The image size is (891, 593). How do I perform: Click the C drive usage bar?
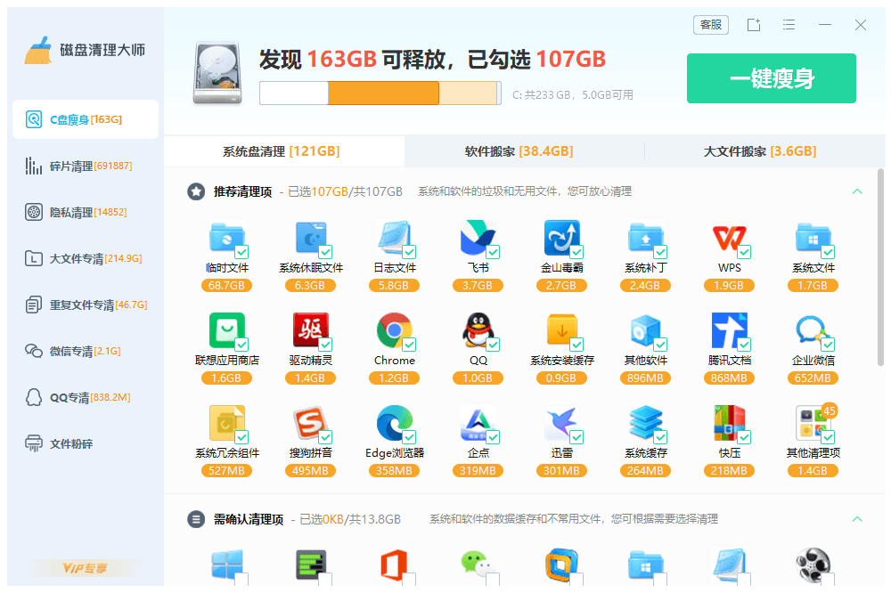pos(379,93)
